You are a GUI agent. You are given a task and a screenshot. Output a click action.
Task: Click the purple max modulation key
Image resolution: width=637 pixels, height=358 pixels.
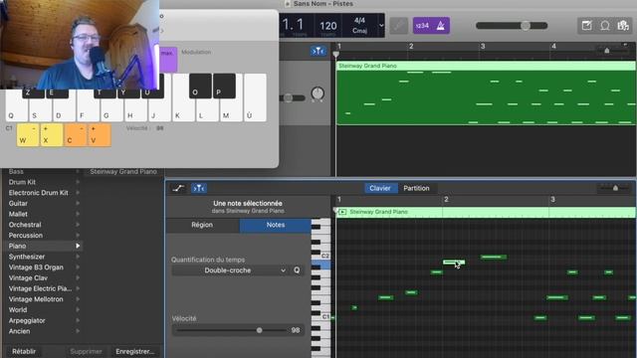168,60
